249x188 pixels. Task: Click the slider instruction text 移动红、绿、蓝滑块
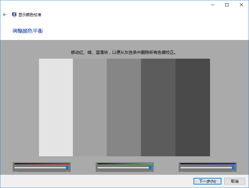(89, 52)
